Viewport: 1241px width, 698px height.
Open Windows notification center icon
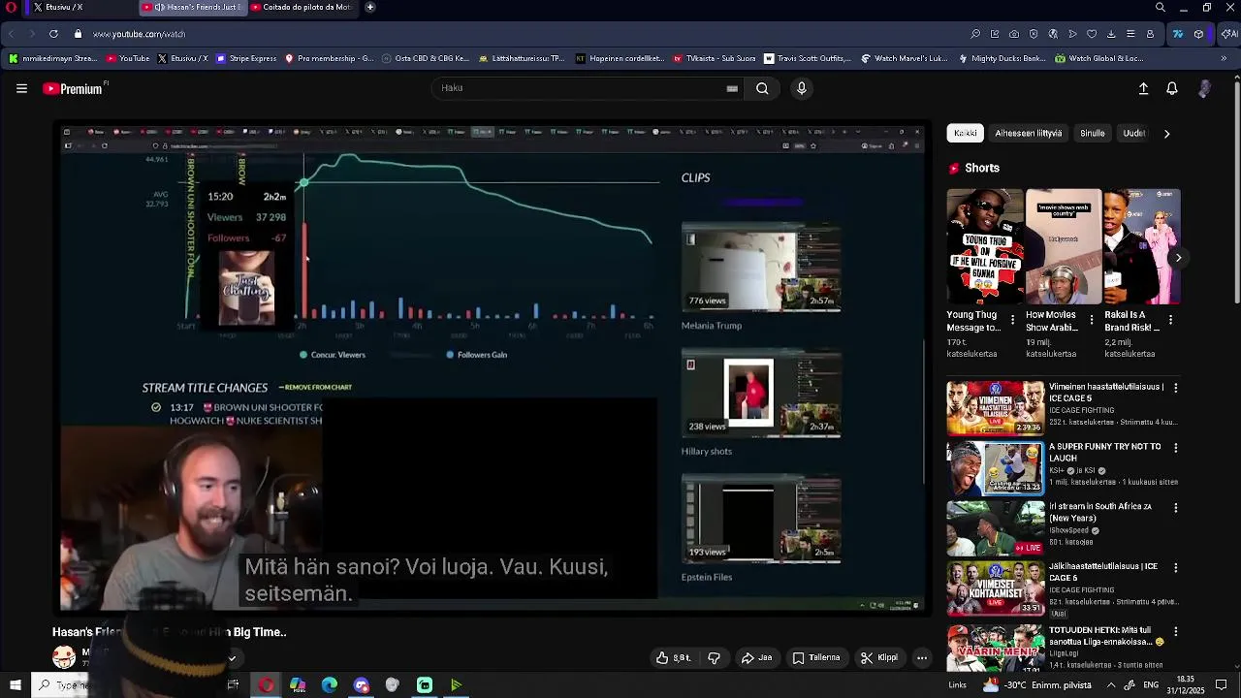[x=1222, y=685]
